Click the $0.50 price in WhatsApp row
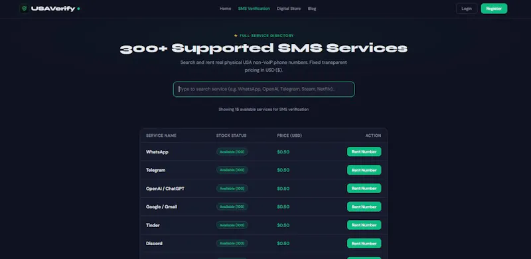The image size is (531, 259). click(x=283, y=152)
